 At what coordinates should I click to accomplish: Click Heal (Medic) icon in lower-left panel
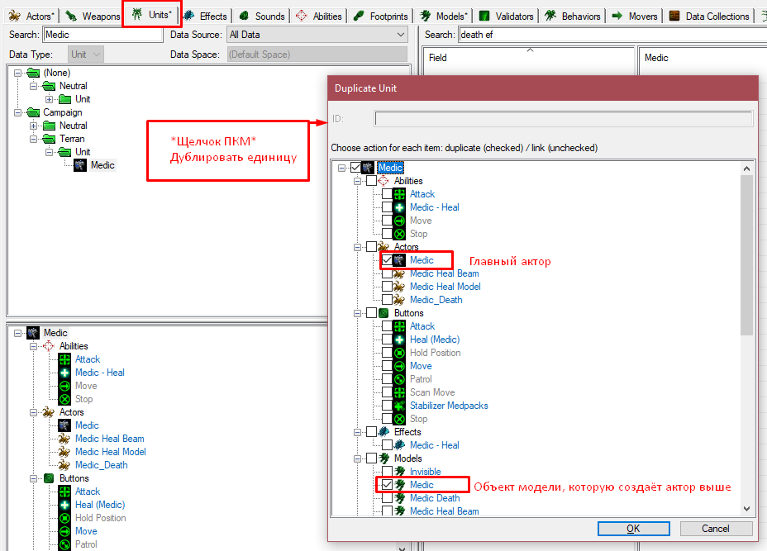(x=64, y=505)
